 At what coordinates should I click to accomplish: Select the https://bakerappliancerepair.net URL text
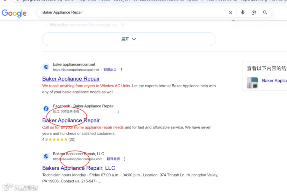[x=76, y=70]
